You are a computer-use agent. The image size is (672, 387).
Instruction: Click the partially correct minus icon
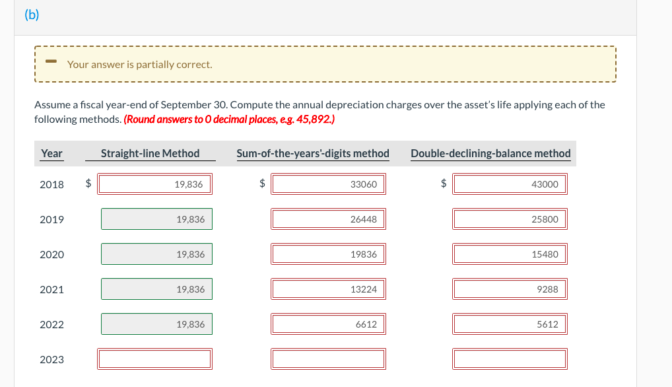coord(51,61)
